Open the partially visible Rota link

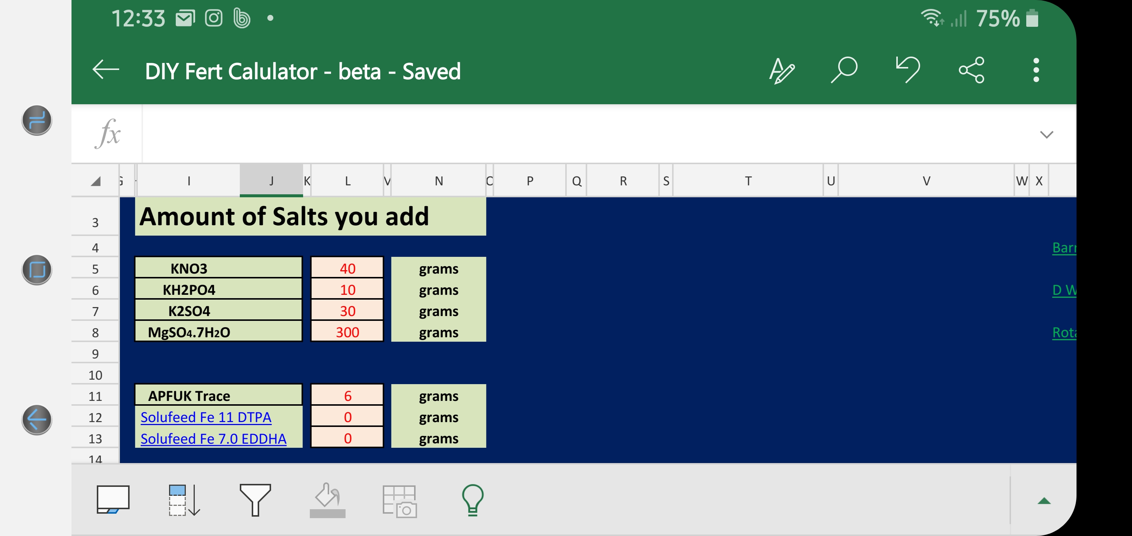tap(1064, 332)
